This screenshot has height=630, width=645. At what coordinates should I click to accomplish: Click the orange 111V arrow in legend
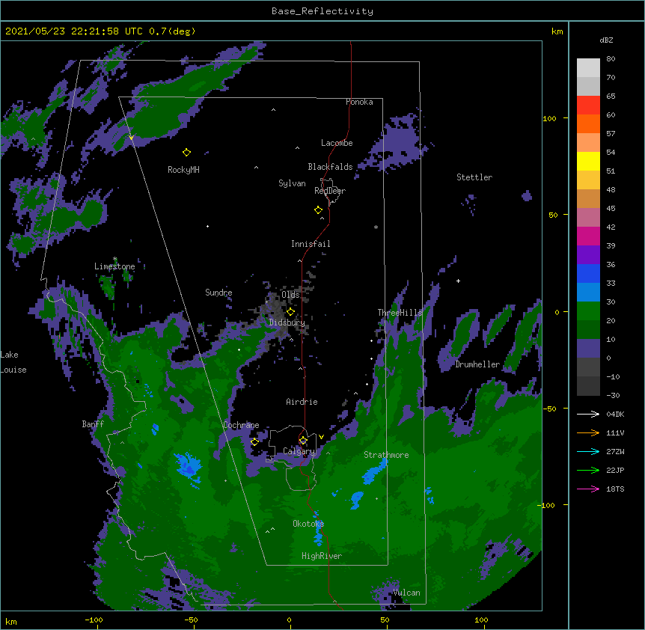tap(588, 432)
